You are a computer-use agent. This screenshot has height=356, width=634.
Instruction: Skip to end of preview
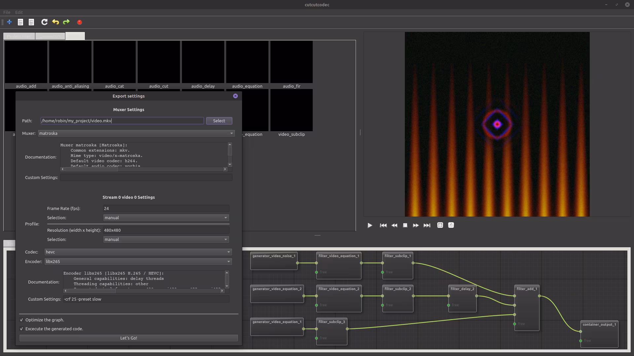(x=427, y=225)
